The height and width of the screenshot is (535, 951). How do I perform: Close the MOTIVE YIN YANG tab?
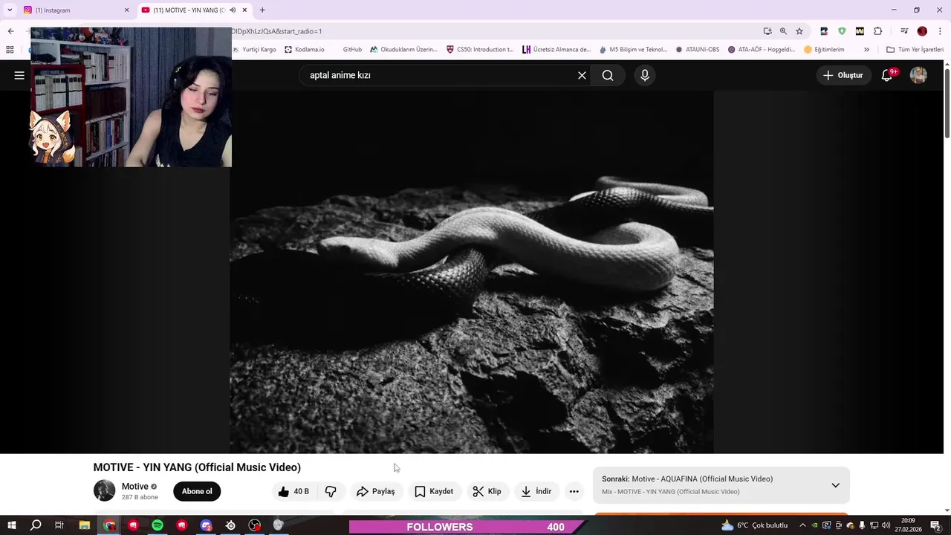coord(244,10)
